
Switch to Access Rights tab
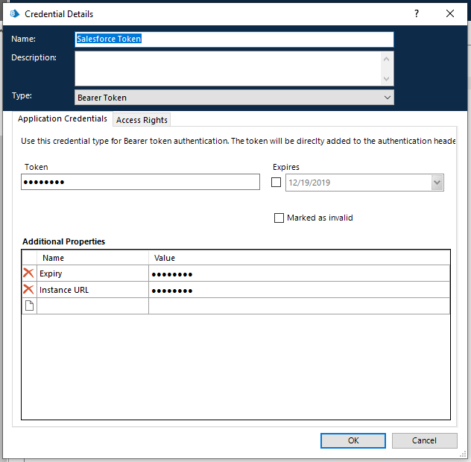[142, 120]
